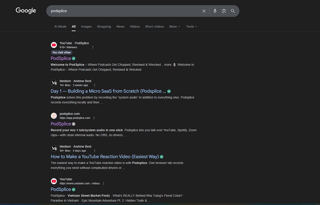Click 'https://www.youtube.com › videos' breadcrumb
320x205 pixels.
pos(80,183)
